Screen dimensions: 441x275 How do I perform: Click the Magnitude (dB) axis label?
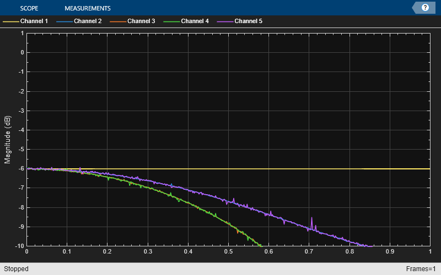point(7,140)
